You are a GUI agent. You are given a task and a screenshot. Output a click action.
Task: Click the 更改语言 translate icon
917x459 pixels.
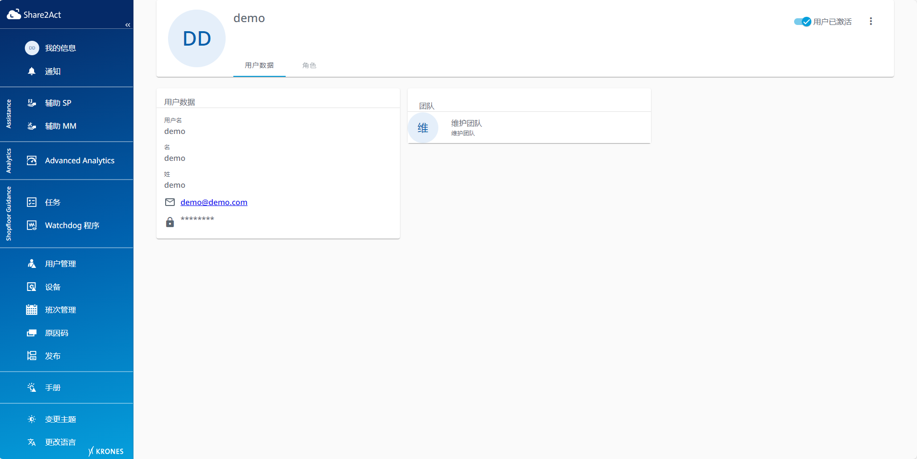tap(32, 442)
